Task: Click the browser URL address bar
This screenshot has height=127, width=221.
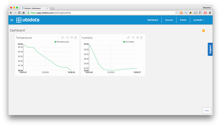Action: 99,13
